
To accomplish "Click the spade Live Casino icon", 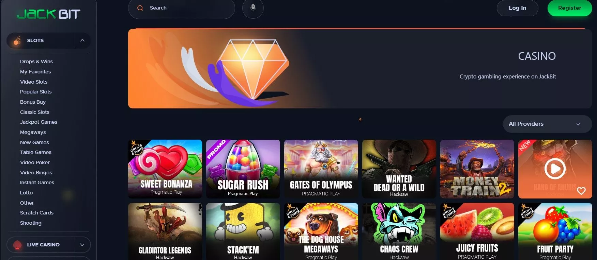I will point(17,245).
